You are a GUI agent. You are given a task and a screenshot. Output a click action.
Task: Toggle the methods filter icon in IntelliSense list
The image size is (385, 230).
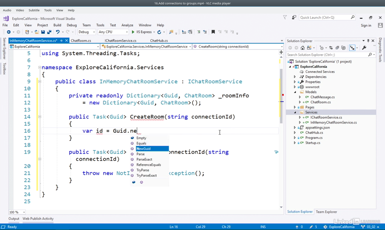(x=141, y=182)
